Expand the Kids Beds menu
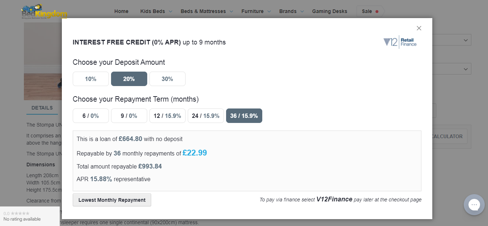 tap(156, 11)
